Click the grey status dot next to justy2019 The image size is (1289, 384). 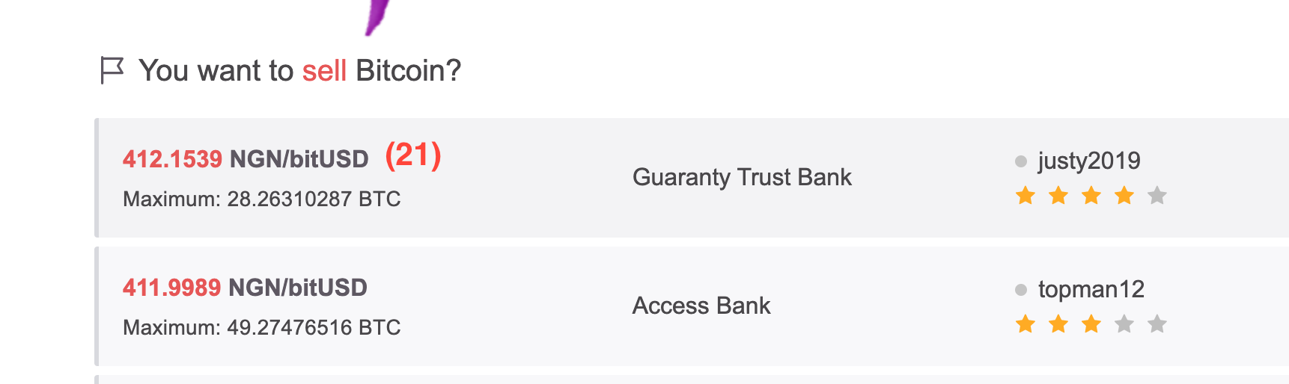click(1020, 161)
